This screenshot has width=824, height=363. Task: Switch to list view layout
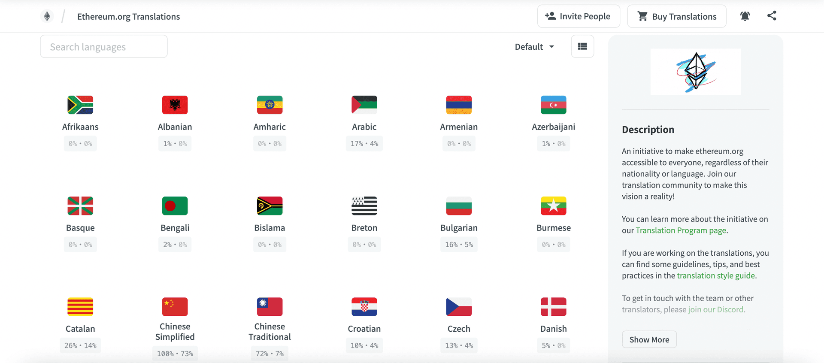pos(582,46)
